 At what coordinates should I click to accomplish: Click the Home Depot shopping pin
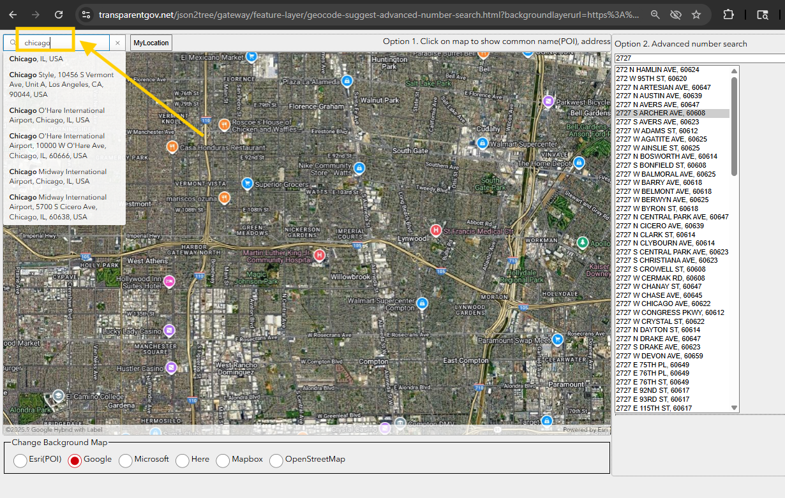[x=579, y=163]
